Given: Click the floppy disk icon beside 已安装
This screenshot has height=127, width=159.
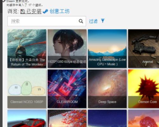Looking at the screenshot, I should pos(23,11).
